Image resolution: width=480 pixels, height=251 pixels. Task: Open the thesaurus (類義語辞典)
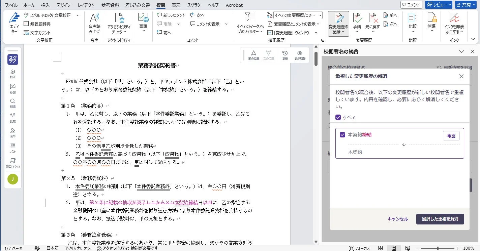pyautogui.click(x=37, y=24)
